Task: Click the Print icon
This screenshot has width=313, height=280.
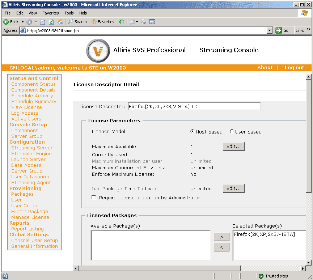Action: pyautogui.click(x=144, y=22)
